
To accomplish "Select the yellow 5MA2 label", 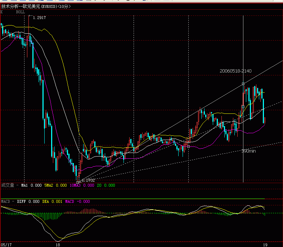I will click(x=49, y=185).
